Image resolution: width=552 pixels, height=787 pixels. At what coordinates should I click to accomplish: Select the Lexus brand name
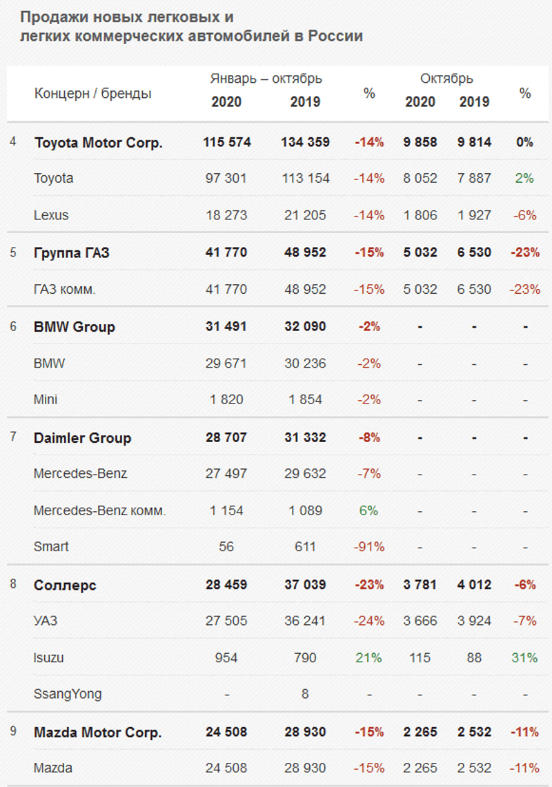click(52, 215)
